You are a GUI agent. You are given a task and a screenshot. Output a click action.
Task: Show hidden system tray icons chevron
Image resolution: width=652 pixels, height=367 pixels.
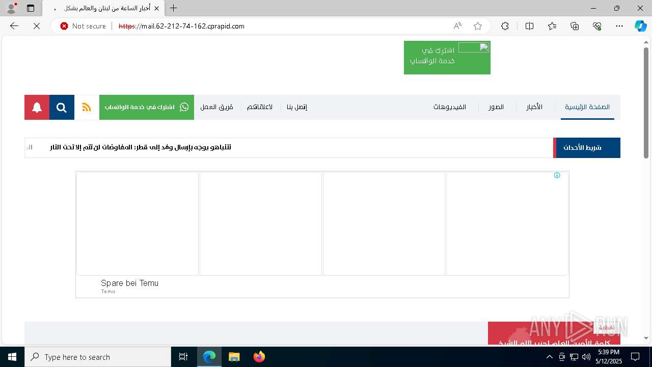549,357
